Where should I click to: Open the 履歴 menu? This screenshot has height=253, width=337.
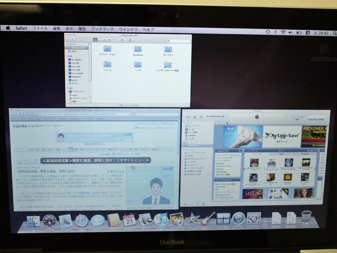click(x=82, y=29)
